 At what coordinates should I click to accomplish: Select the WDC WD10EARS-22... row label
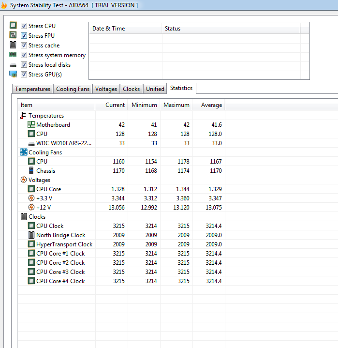pyautogui.click(x=64, y=143)
